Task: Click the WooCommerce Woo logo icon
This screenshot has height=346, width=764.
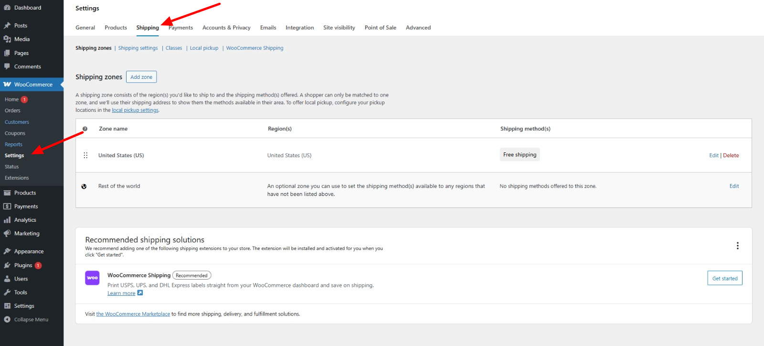Action: pyautogui.click(x=7, y=85)
